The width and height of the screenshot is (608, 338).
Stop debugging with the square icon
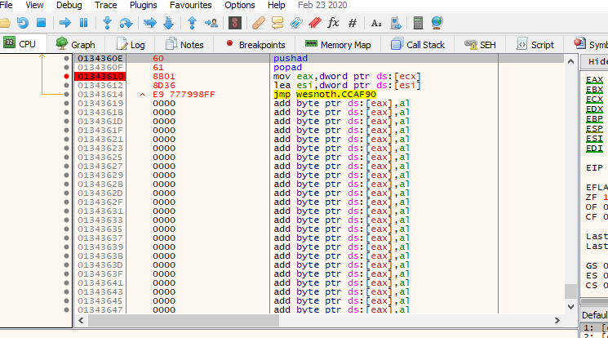click(x=41, y=23)
